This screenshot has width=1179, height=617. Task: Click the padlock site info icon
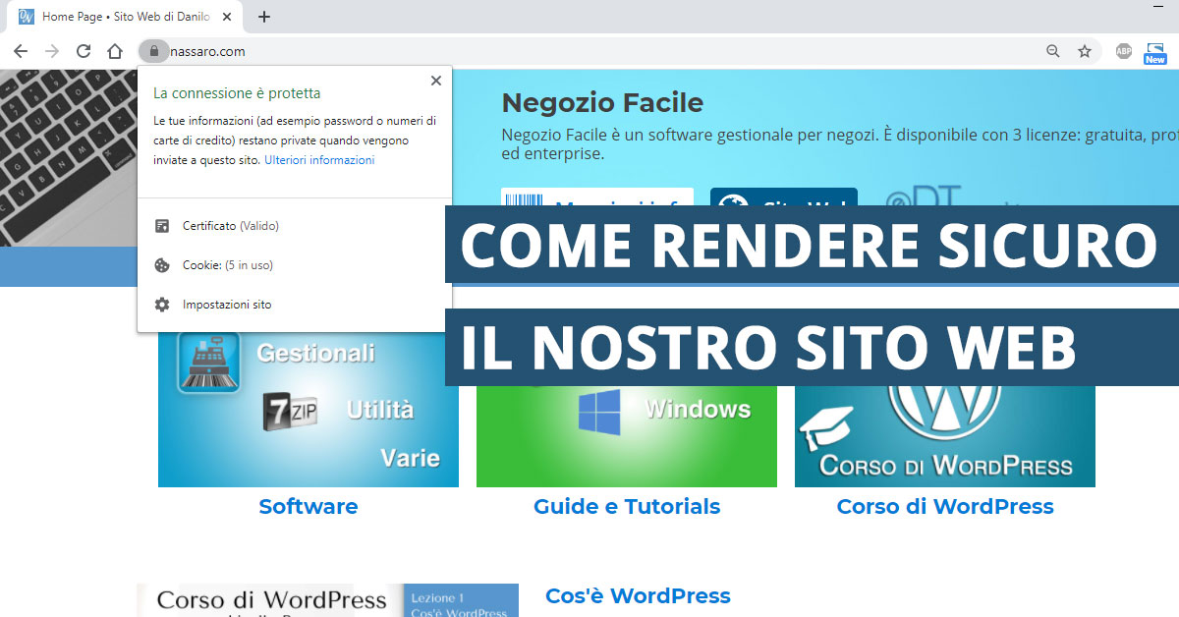point(153,51)
